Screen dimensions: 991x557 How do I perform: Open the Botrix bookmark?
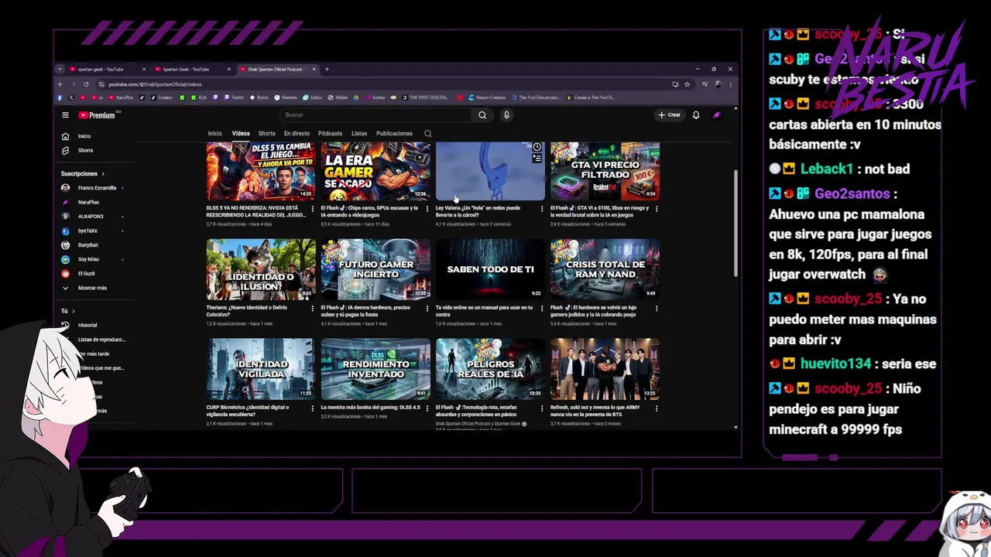tap(259, 97)
